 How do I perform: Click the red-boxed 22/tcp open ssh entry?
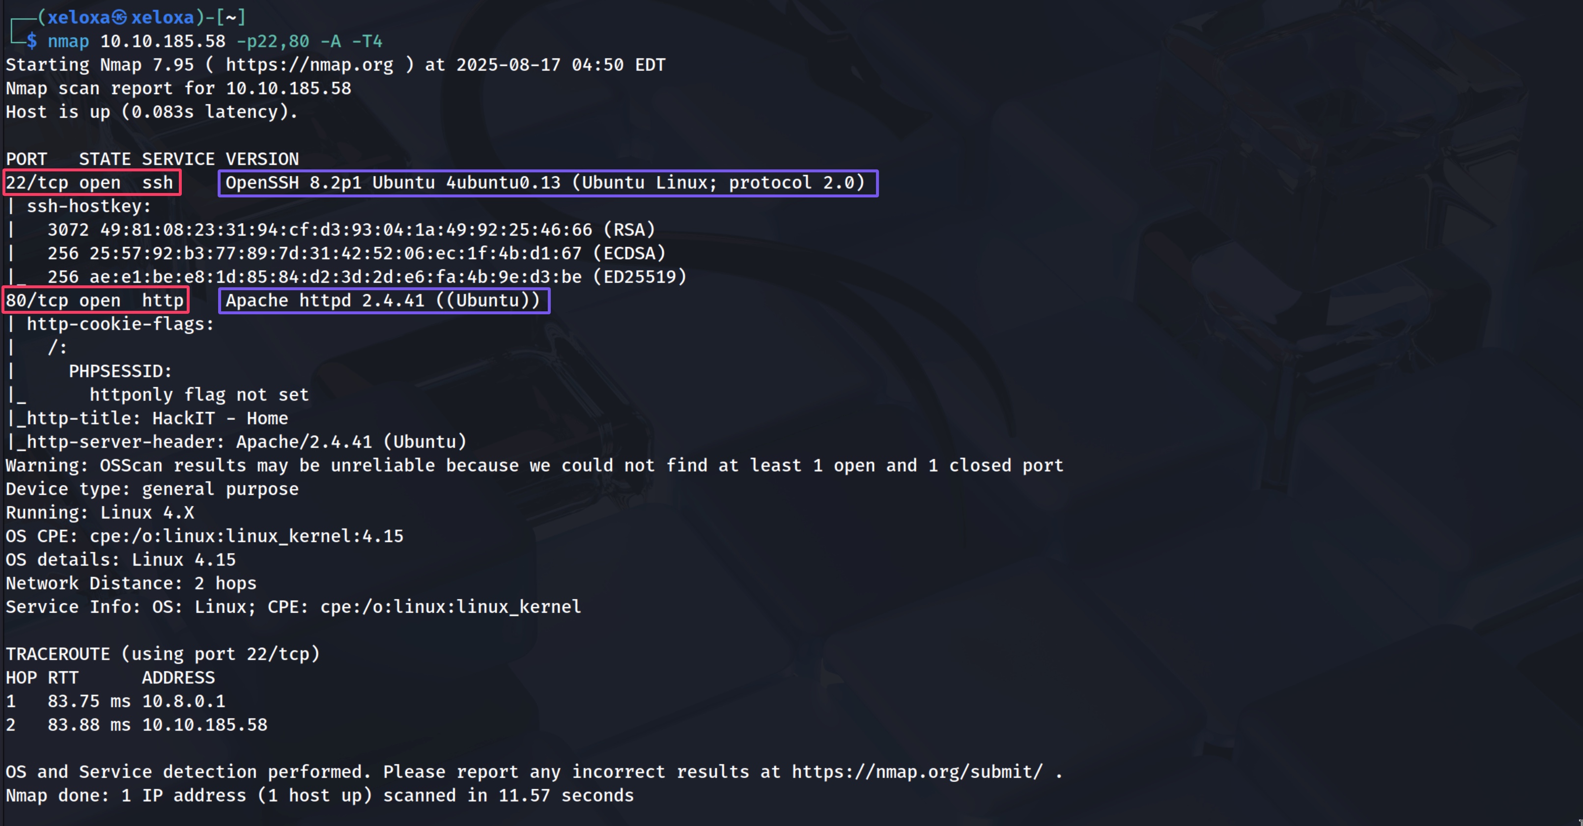point(91,182)
